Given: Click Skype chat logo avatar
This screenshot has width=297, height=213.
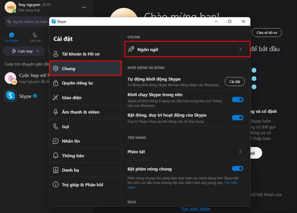Looking at the screenshot, I should click(10, 96).
